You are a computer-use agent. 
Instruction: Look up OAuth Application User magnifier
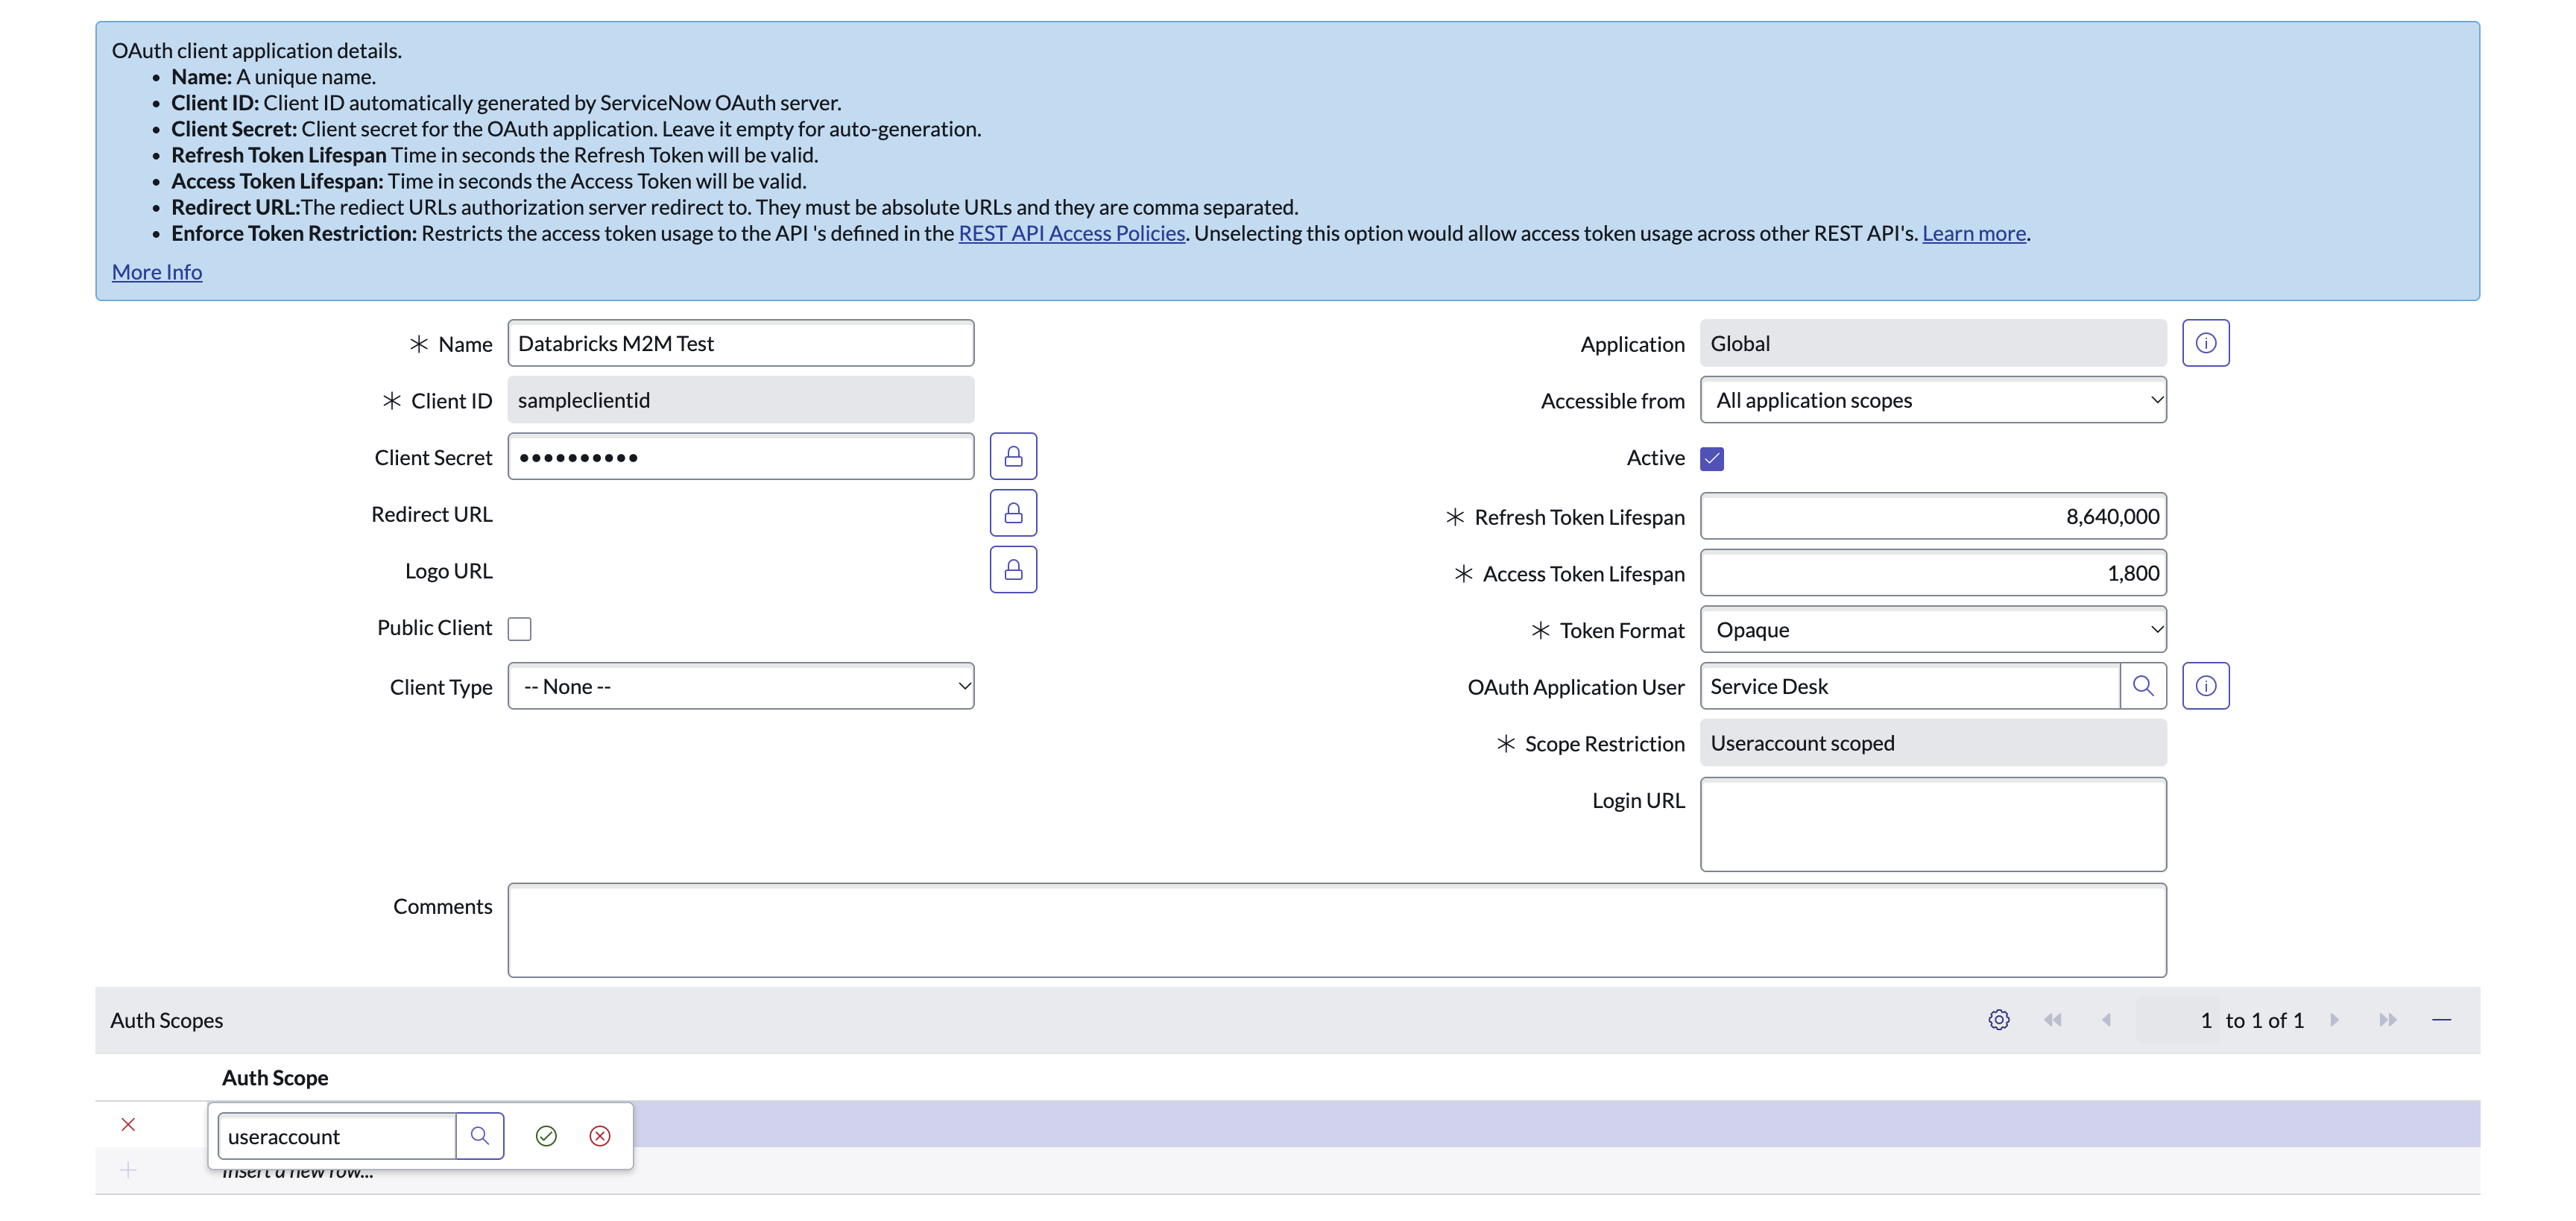(x=2143, y=686)
